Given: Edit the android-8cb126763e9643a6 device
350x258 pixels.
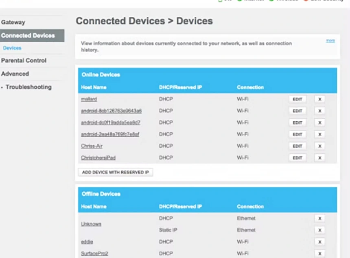Looking at the screenshot, I should point(297,111).
